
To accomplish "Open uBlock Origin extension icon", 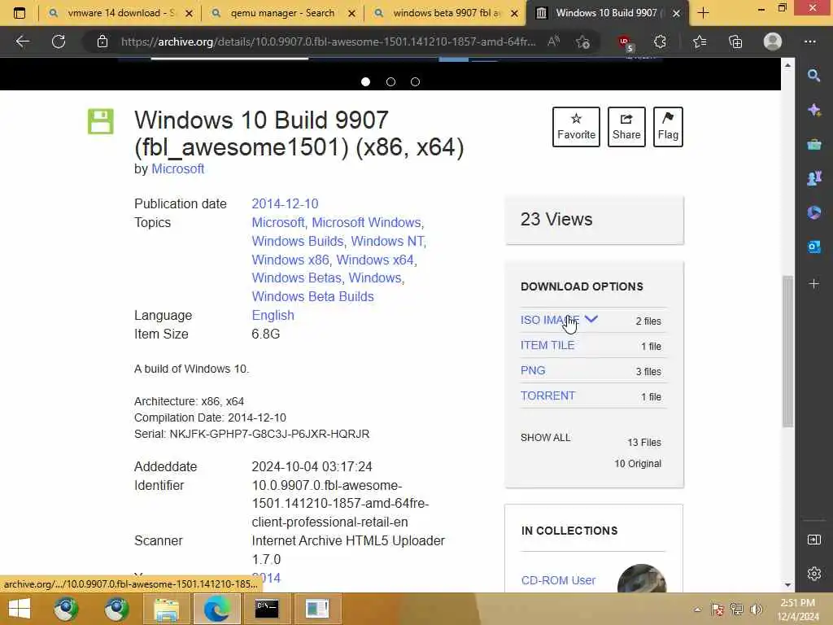I will pyautogui.click(x=626, y=42).
